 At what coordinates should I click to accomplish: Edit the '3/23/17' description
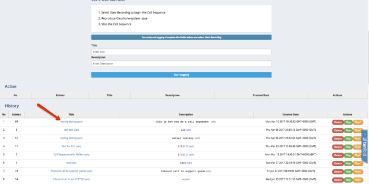click(192, 147)
